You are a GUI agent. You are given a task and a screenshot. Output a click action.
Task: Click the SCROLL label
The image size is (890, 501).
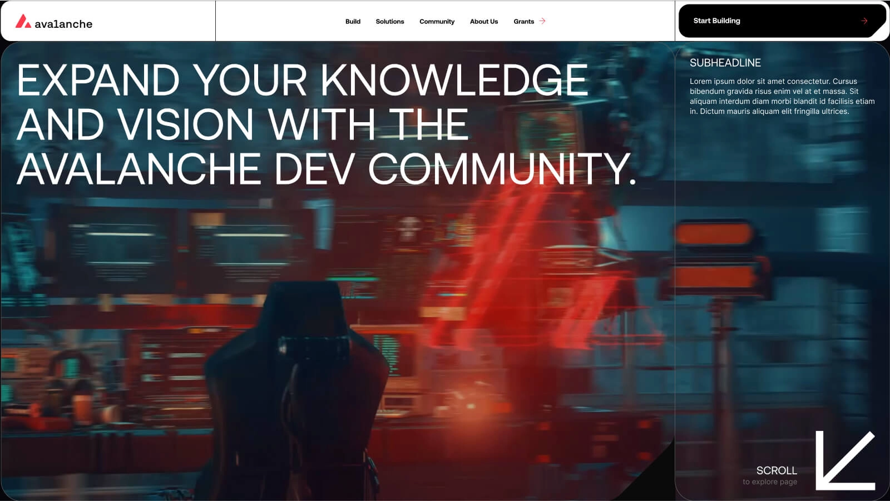click(x=776, y=470)
